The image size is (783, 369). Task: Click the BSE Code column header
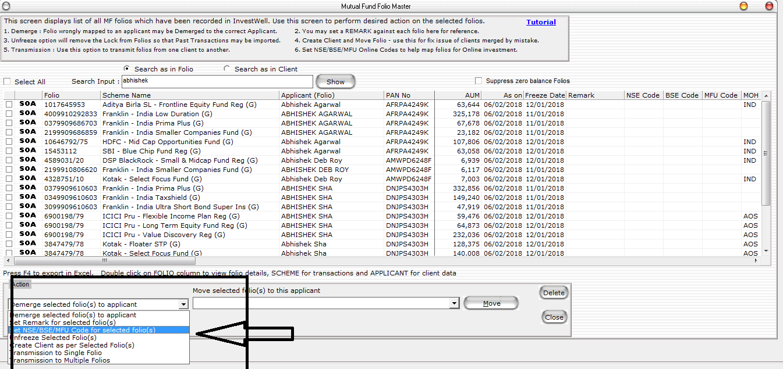tap(682, 95)
